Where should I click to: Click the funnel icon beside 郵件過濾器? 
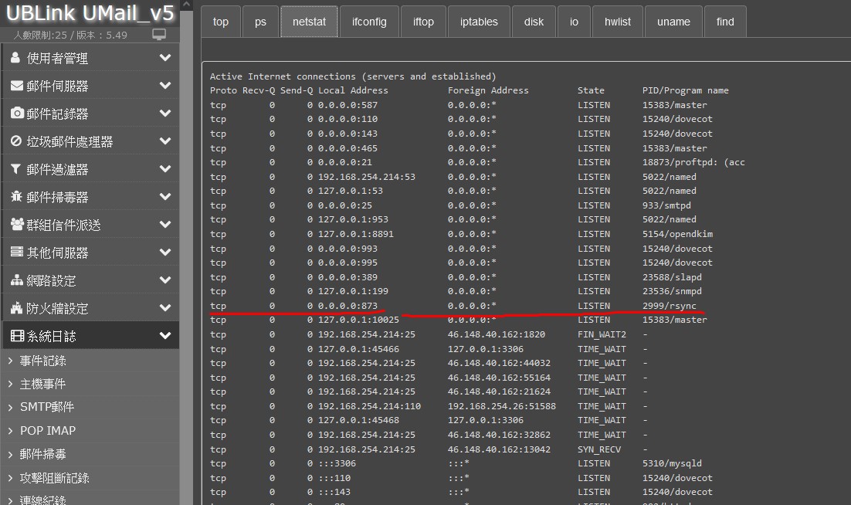coord(16,169)
